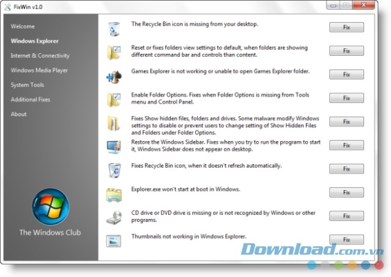This screenshot has width=391, height=277.
Task: Fix Games Explorer not working
Action: [346, 74]
